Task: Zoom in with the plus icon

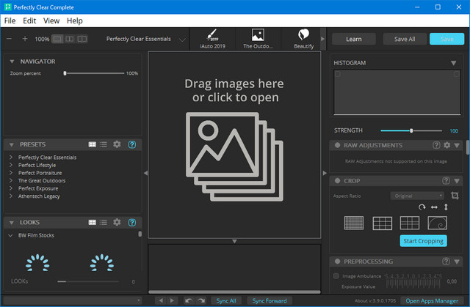Action: 24,39
